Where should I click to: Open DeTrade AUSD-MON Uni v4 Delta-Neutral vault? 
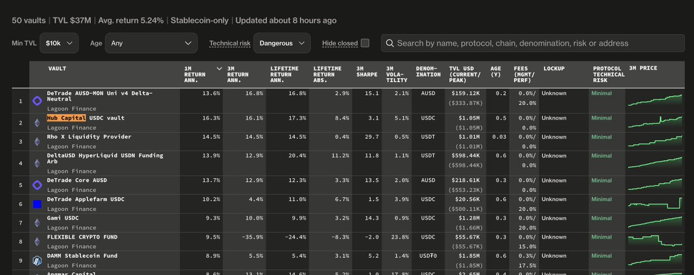pyautogui.click(x=100, y=96)
